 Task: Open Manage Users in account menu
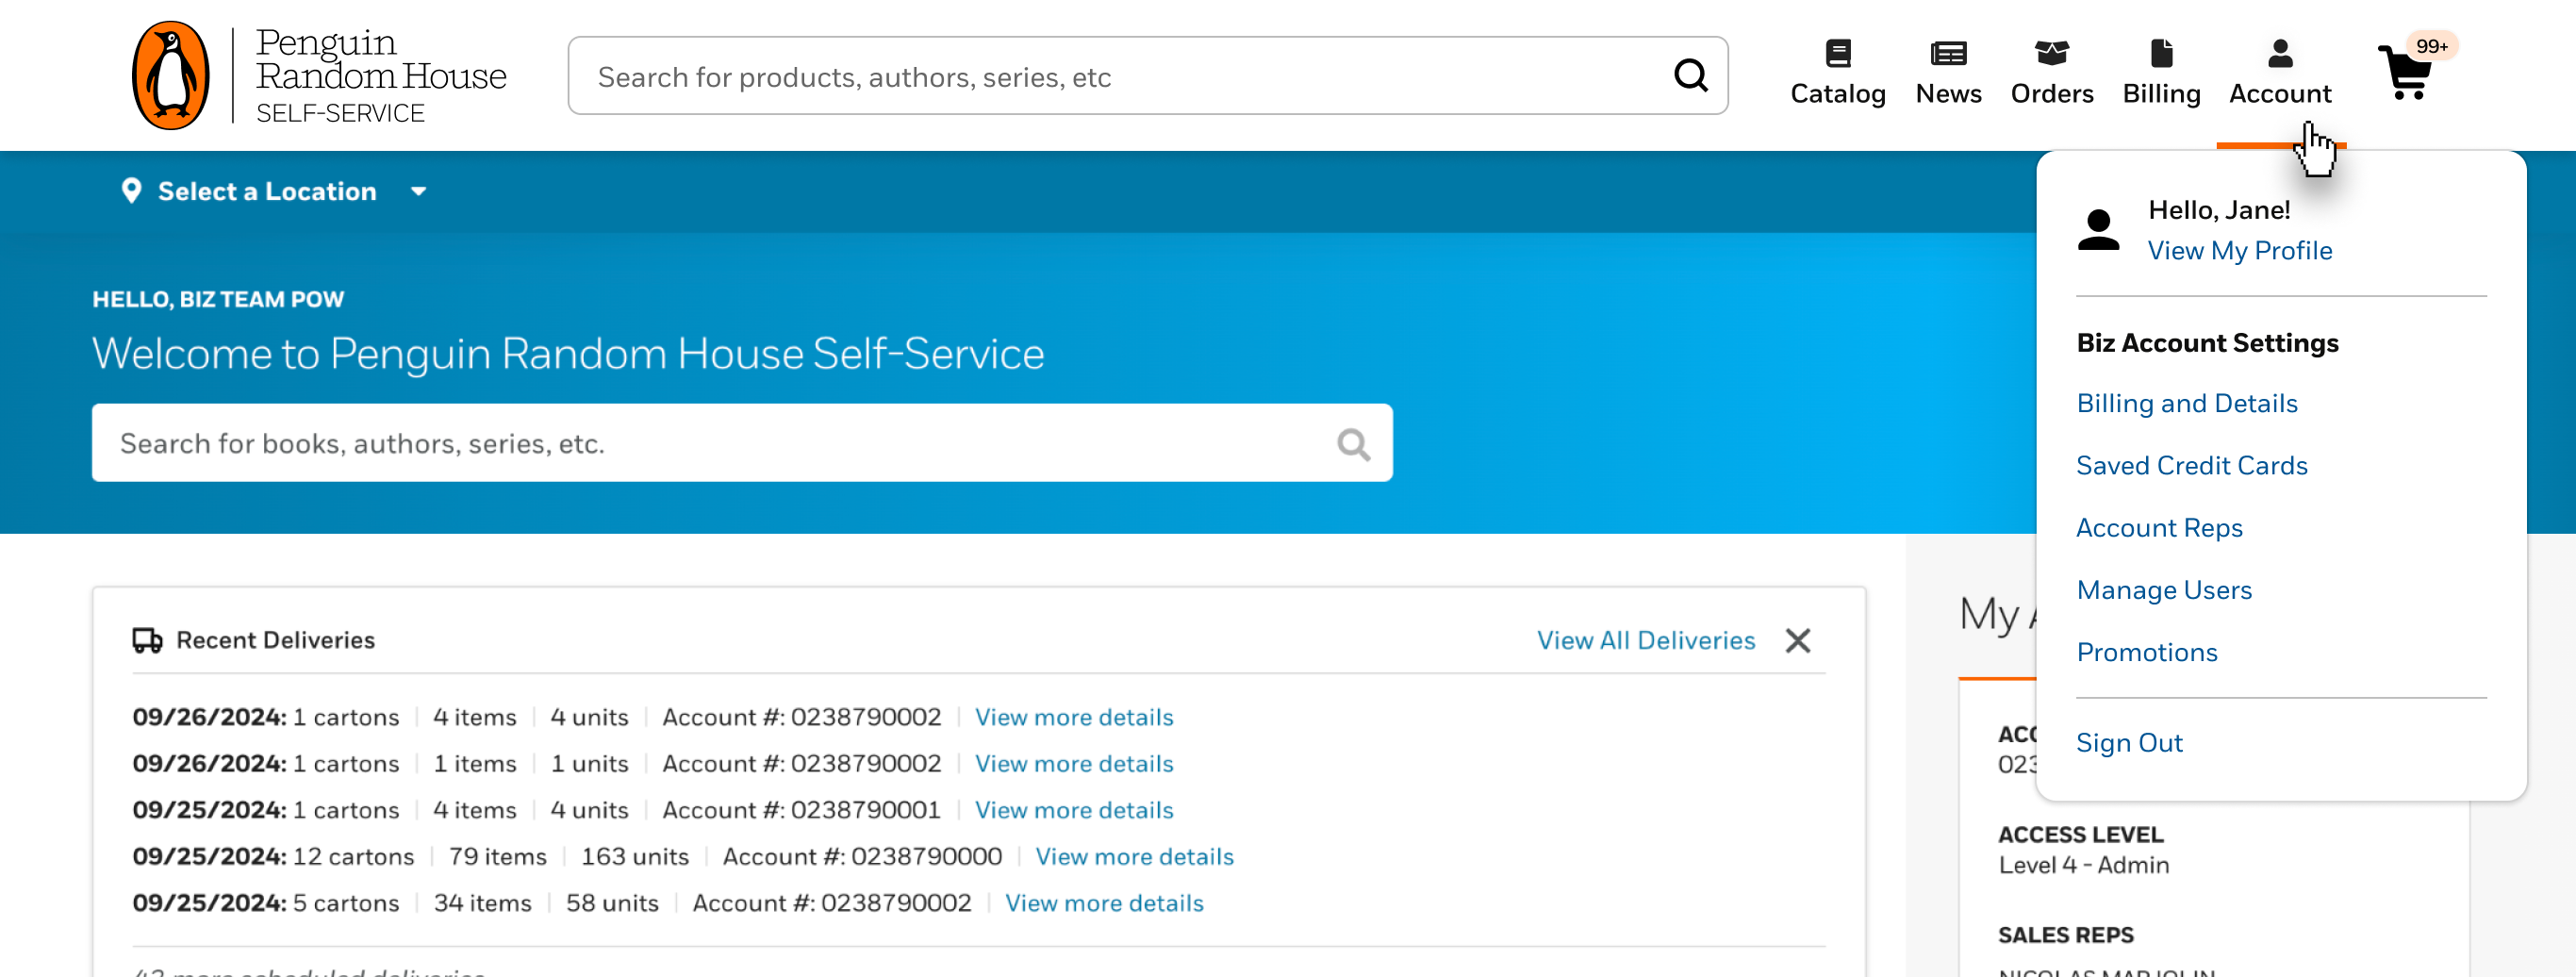pos(2164,590)
